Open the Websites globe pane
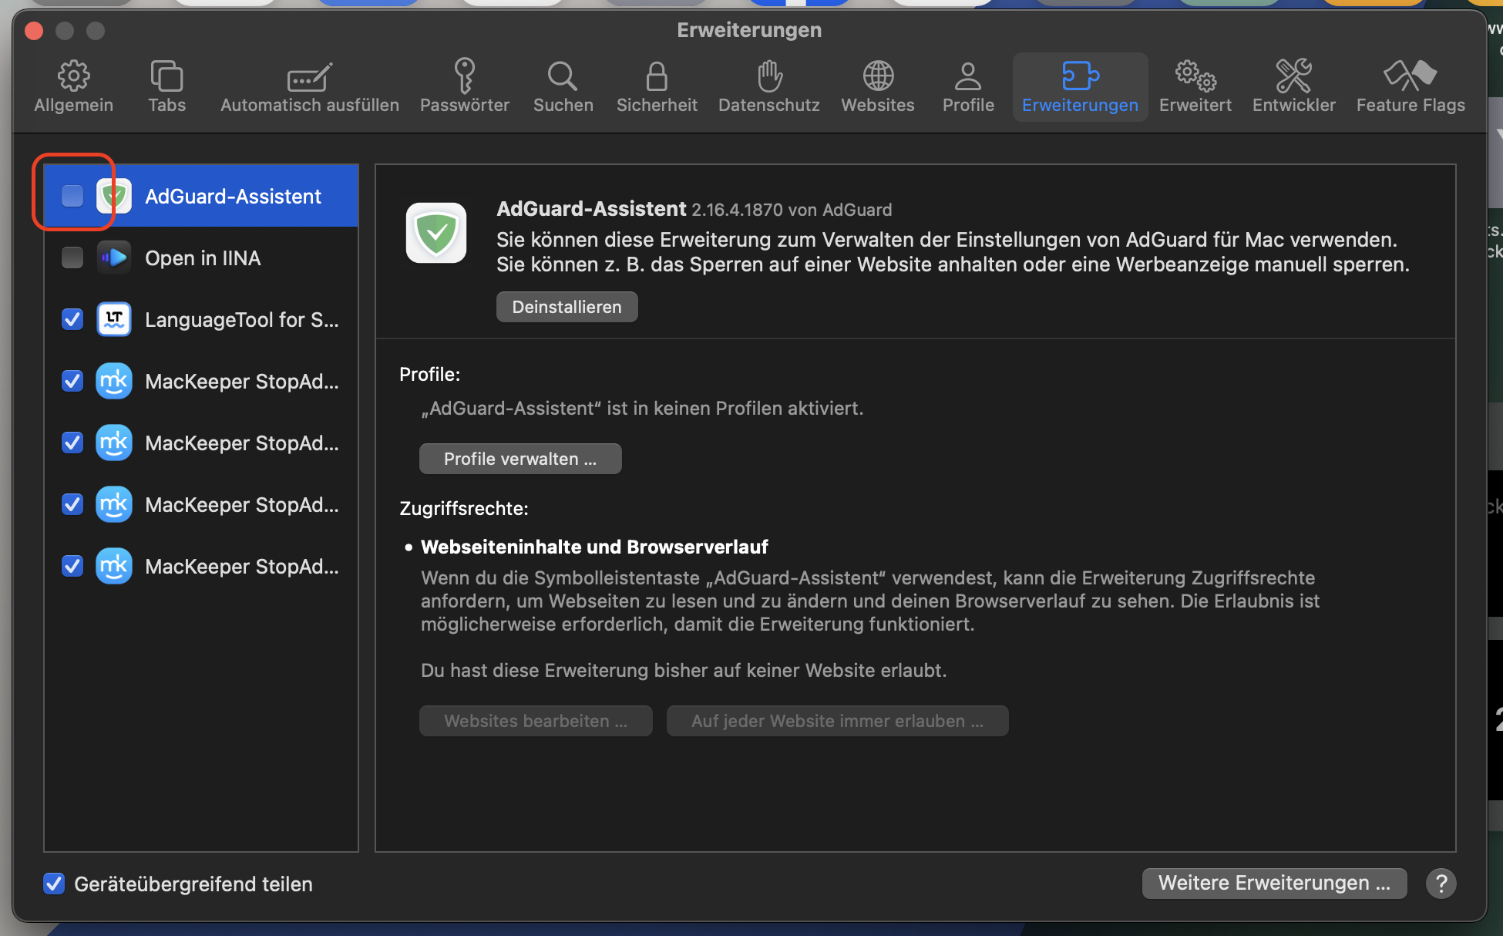Viewport: 1503px width, 936px height. pyautogui.click(x=878, y=86)
